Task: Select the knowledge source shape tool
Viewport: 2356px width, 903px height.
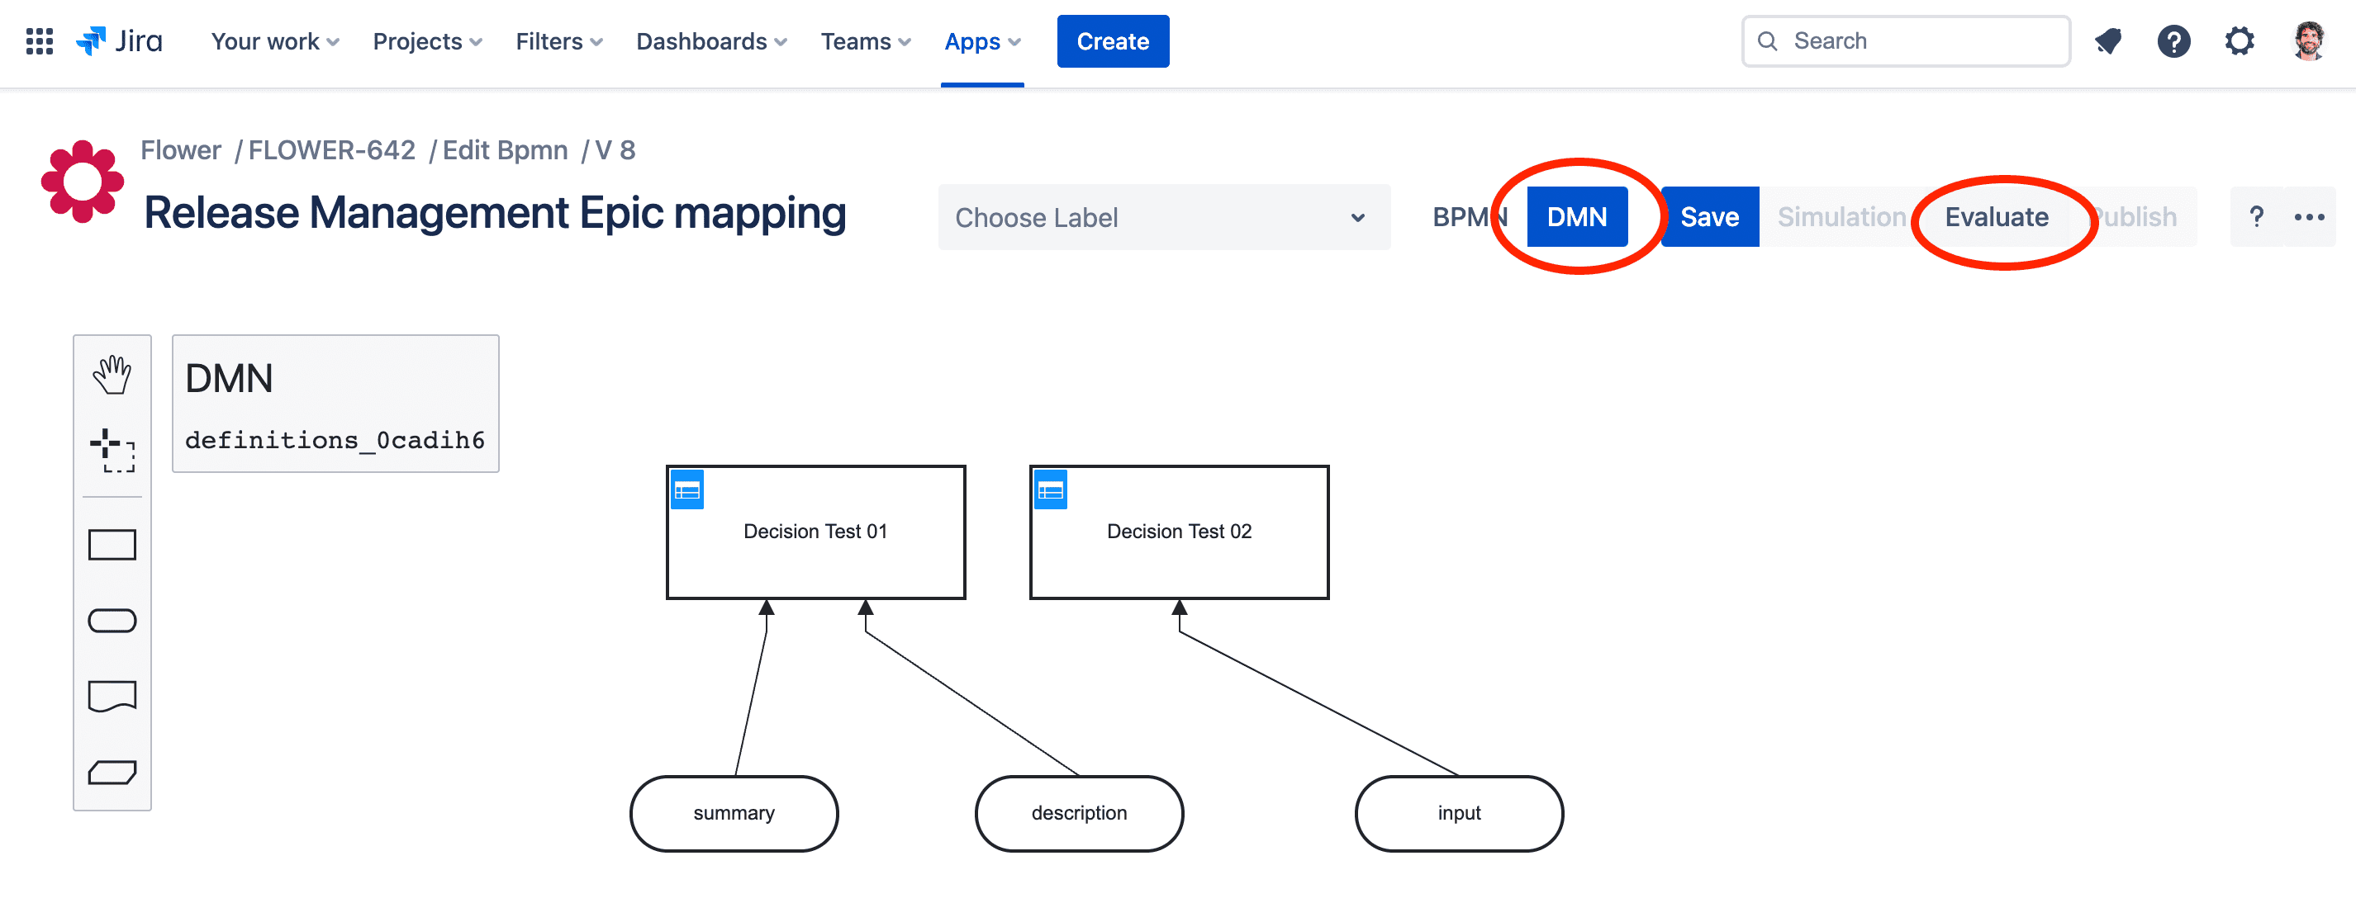Action: coord(112,697)
